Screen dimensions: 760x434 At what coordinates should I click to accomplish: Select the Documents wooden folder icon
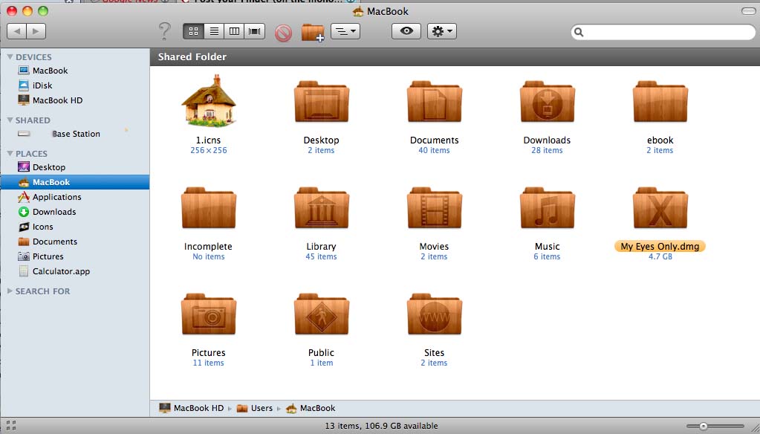coord(435,102)
